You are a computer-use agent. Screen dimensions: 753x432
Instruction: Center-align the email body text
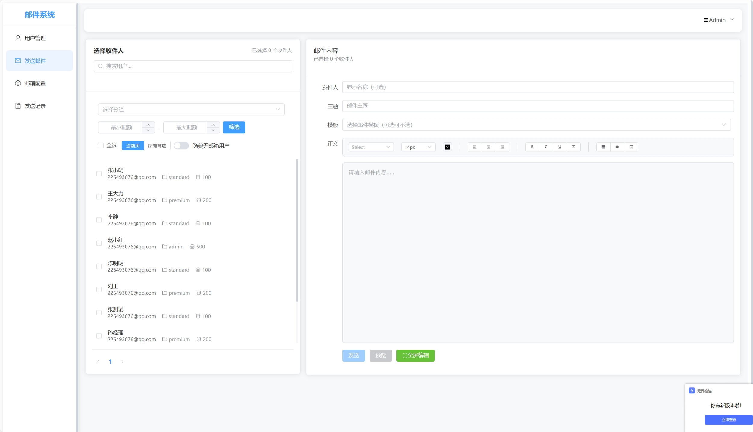pyautogui.click(x=489, y=147)
